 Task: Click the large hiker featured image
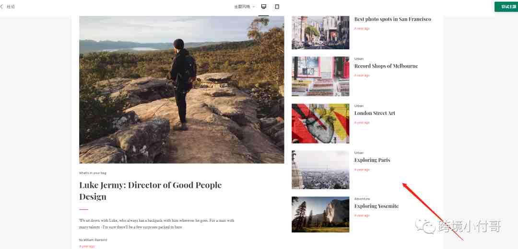pyautogui.click(x=181, y=90)
